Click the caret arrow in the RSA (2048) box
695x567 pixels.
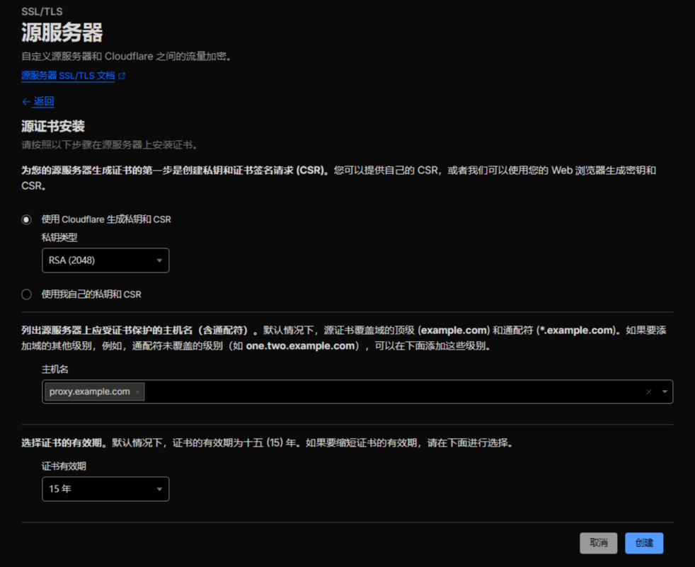[159, 260]
